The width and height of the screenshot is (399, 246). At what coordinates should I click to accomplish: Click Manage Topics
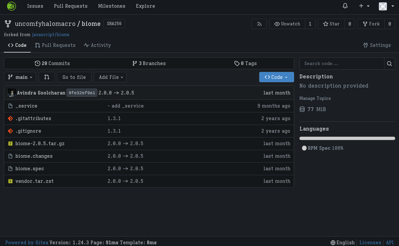click(315, 98)
